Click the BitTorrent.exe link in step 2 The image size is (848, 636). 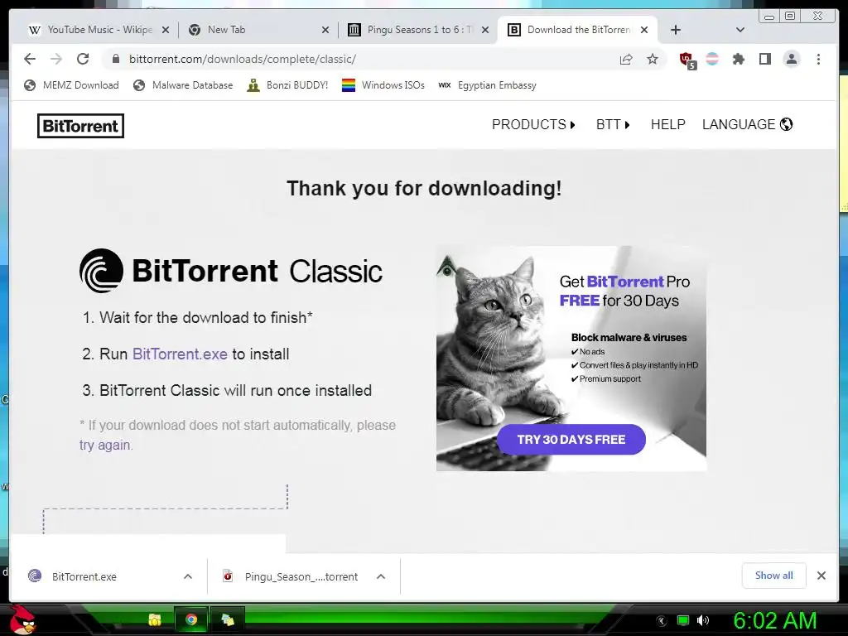pyautogui.click(x=180, y=354)
